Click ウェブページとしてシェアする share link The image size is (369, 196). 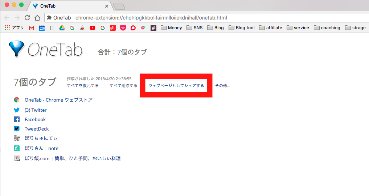[176, 86]
